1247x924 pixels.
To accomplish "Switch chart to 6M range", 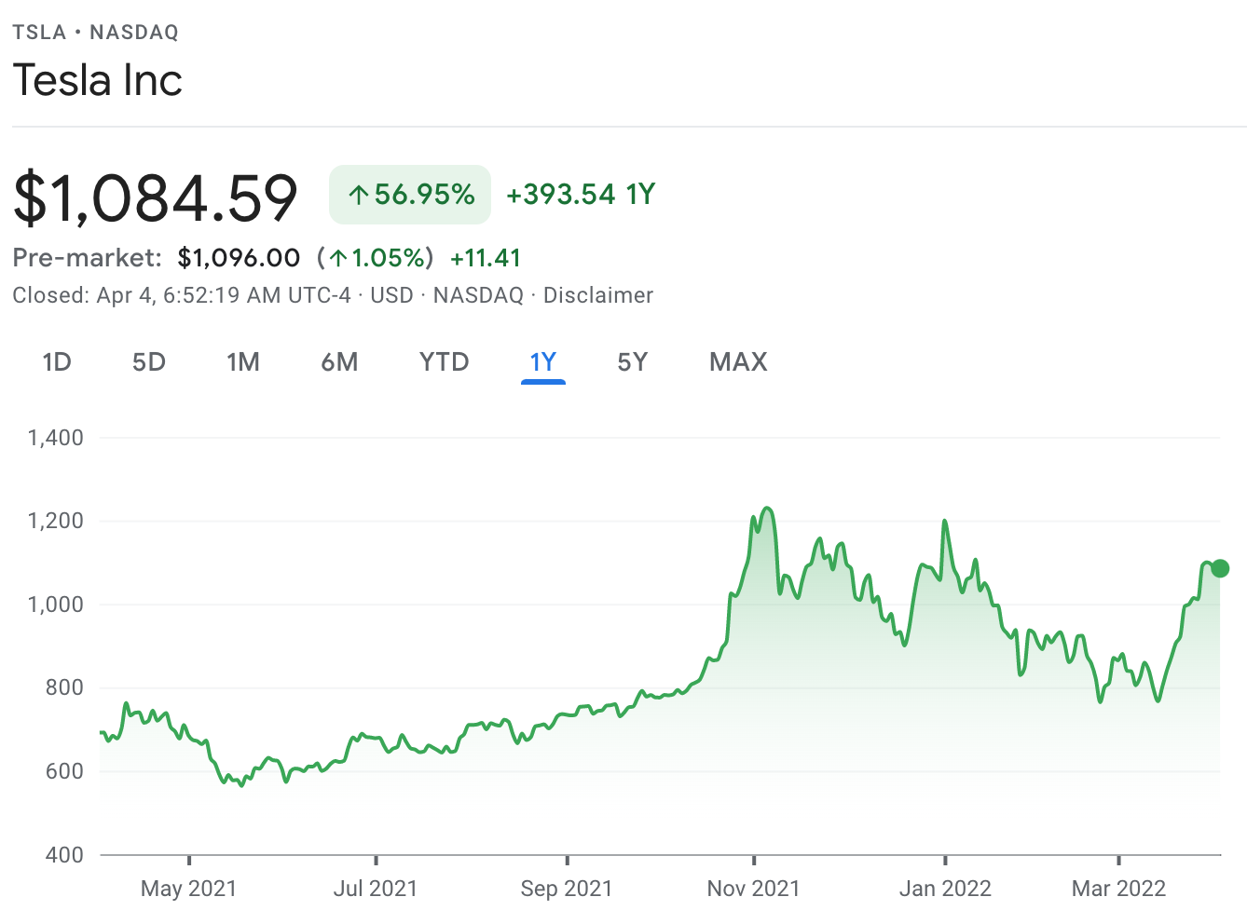I will [x=339, y=361].
